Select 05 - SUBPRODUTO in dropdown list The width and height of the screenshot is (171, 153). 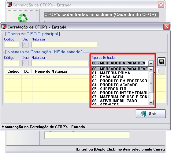[x=120, y=89]
